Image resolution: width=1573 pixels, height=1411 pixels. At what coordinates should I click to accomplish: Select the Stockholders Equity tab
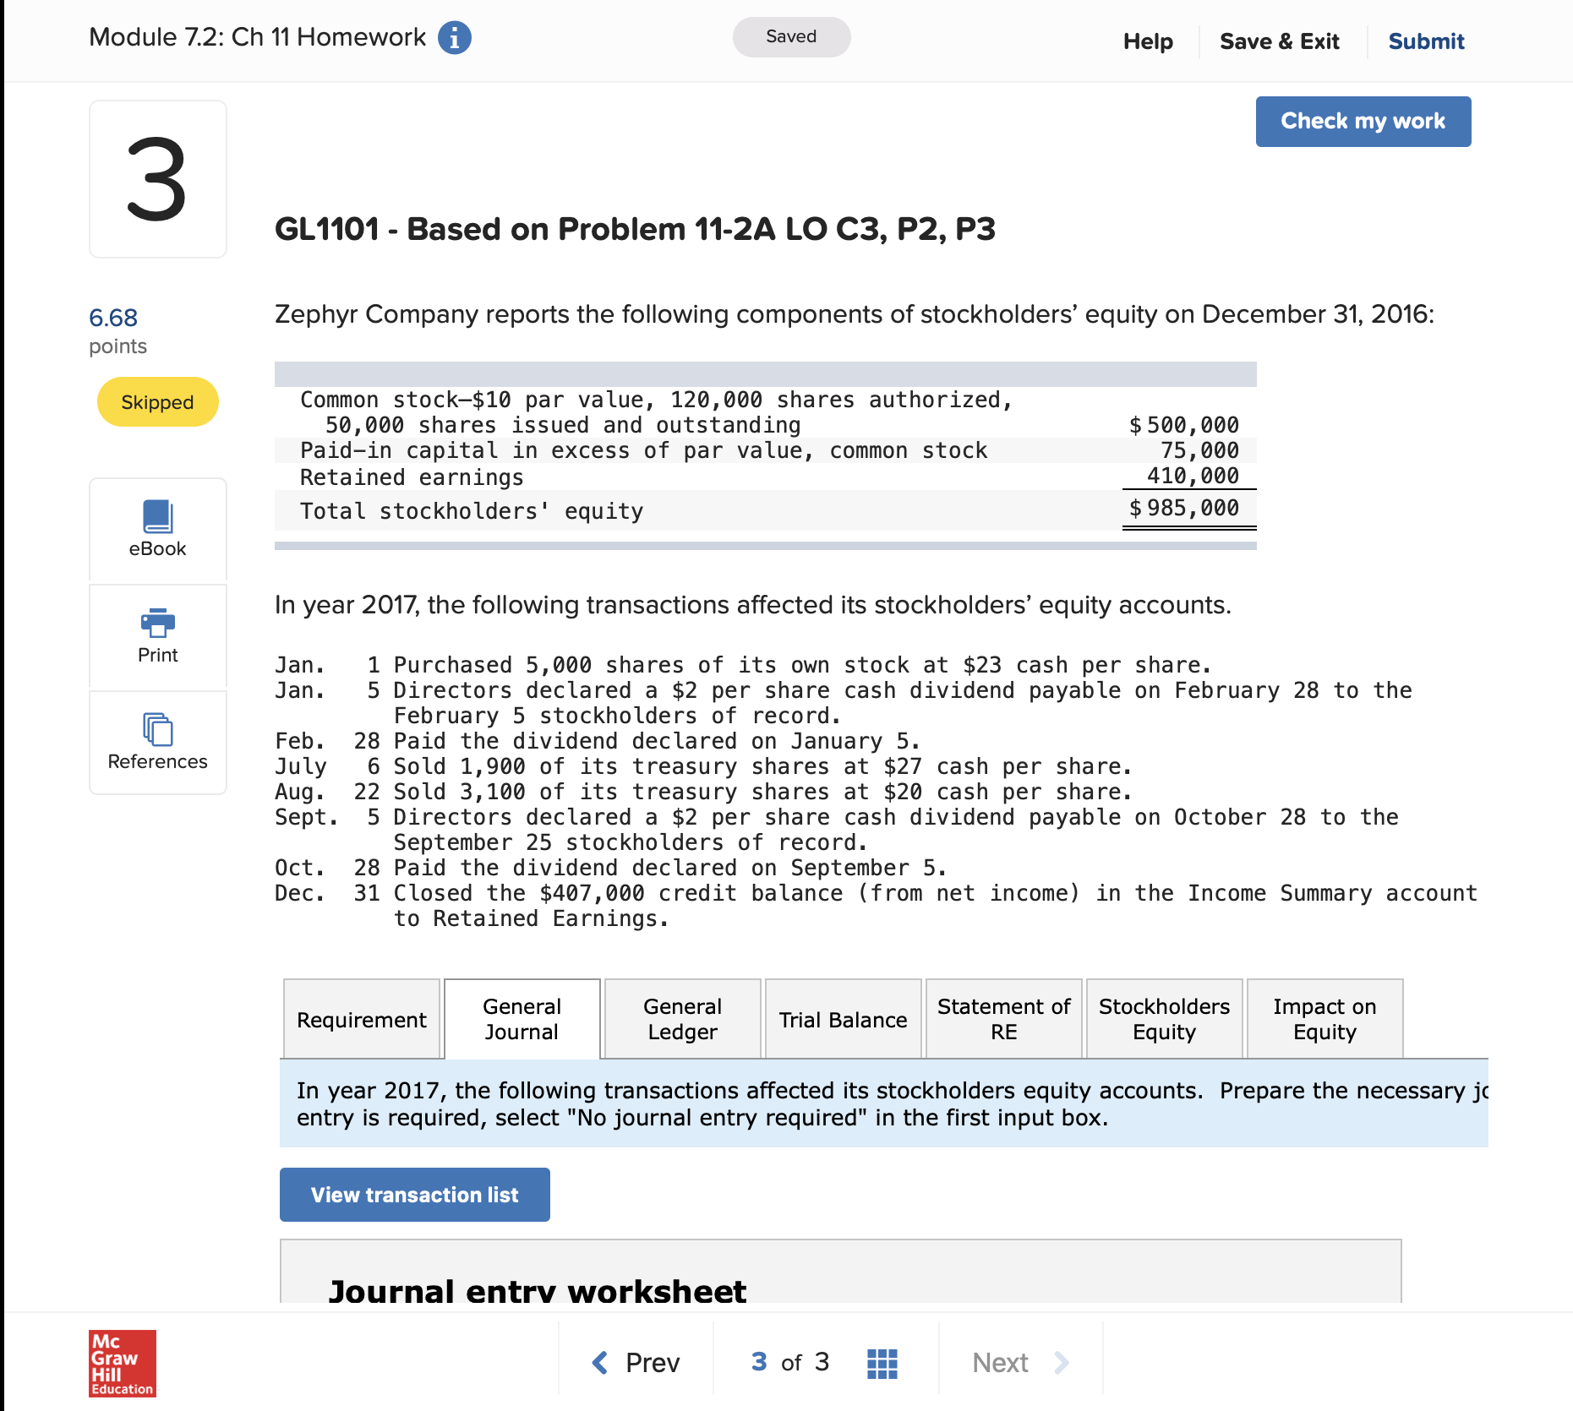pyautogui.click(x=1165, y=1019)
